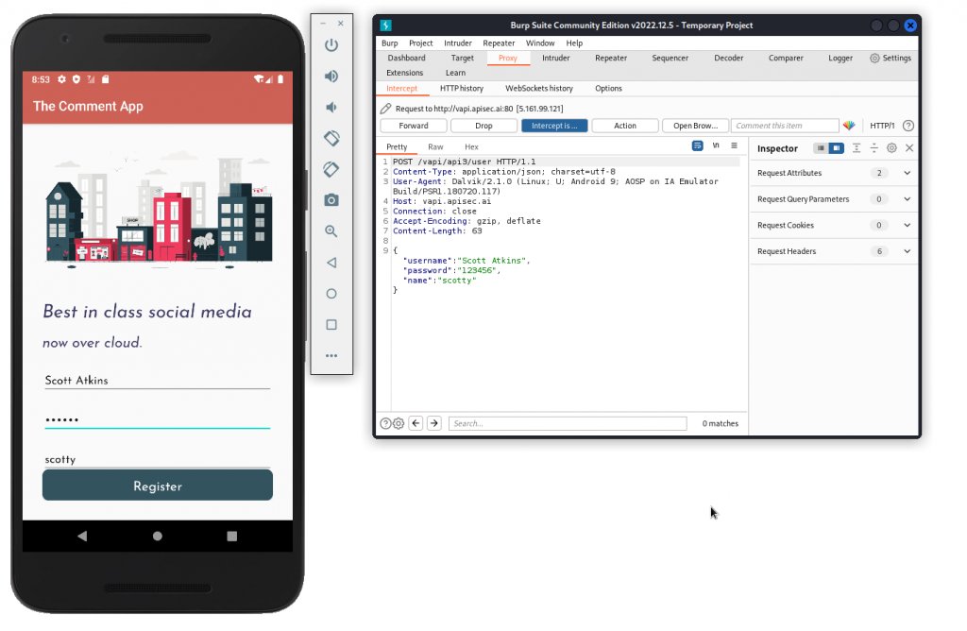Click the Comment this item field
This screenshot has width=967, height=631.
click(x=785, y=126)
